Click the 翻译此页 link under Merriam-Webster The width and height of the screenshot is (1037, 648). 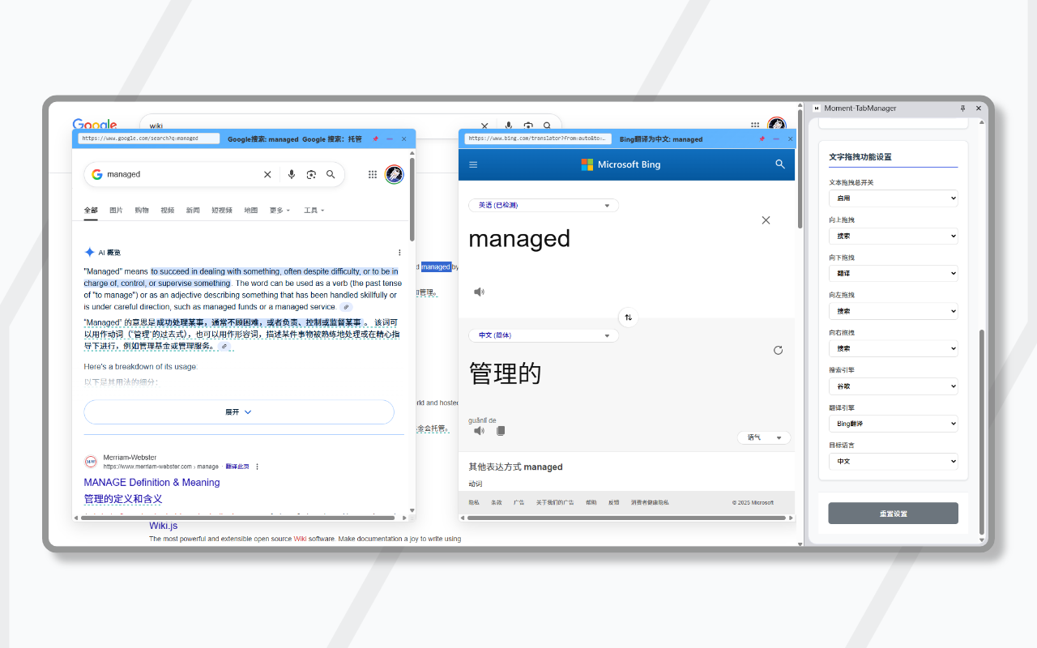(237, 467)
